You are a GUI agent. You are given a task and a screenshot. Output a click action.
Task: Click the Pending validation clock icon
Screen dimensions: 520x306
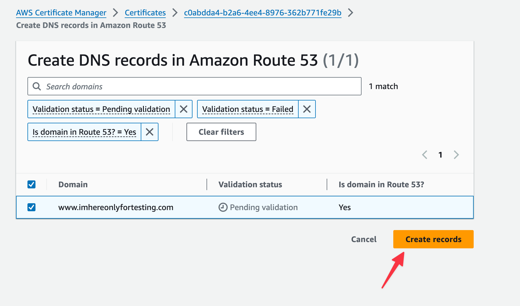tap(223, 207)
